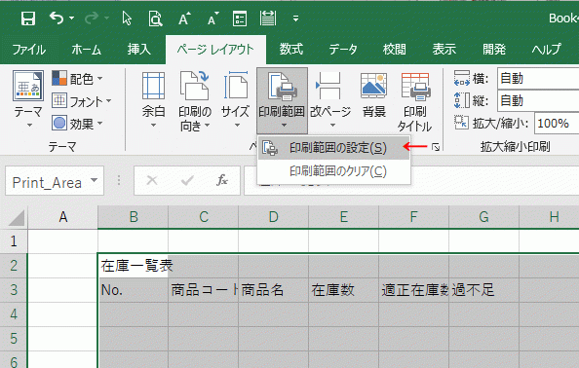This screenshot has height=368, width=579.
Task: Switch to the 開発 tab
Action: [494, 50]
